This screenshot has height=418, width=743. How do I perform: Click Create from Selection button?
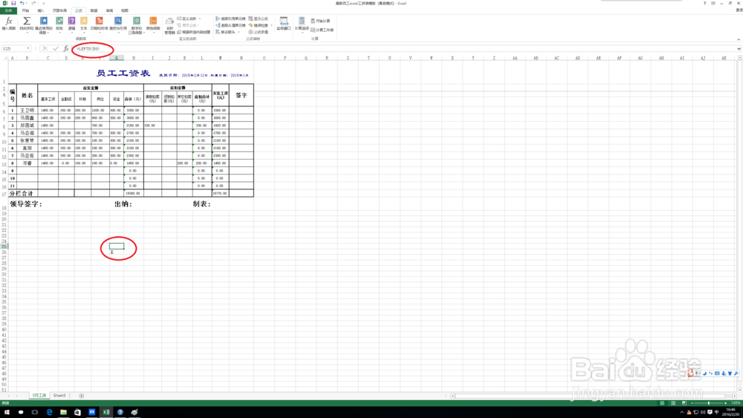(193, 32)
